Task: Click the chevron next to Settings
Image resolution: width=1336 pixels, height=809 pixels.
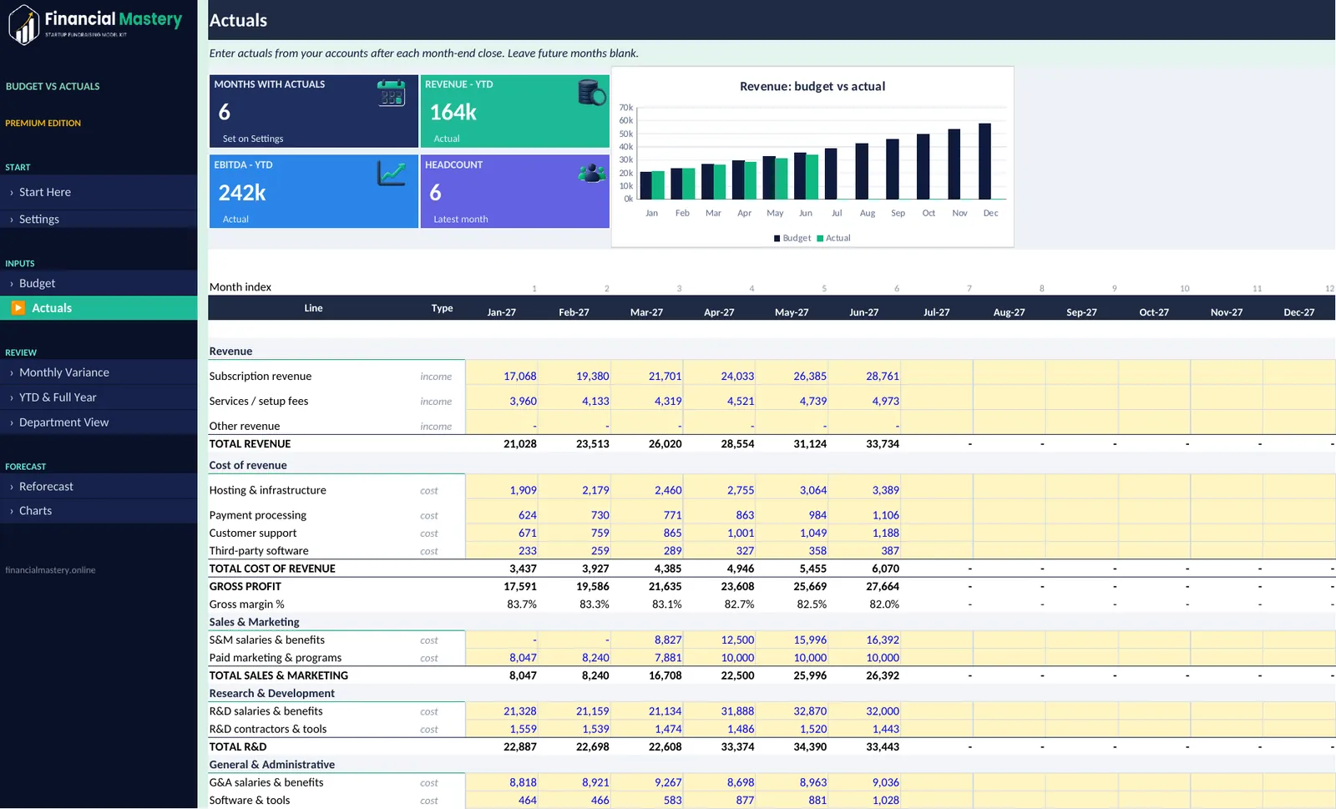Action: click(x=11, y=220)
